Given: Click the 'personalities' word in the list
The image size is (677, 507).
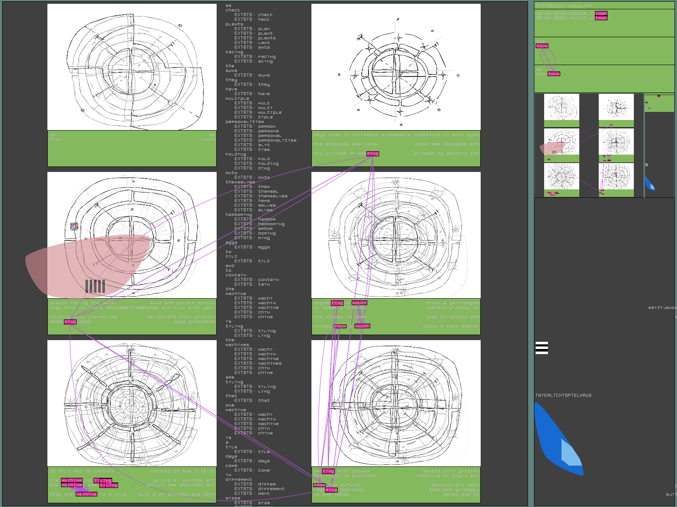Looking at the screenshot, I should (x=244, y=122).
